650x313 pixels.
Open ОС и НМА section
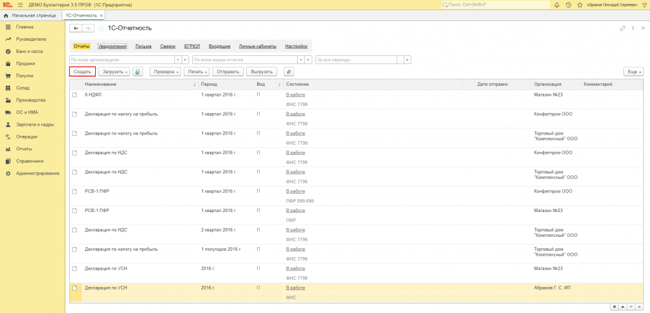(27, 112)
